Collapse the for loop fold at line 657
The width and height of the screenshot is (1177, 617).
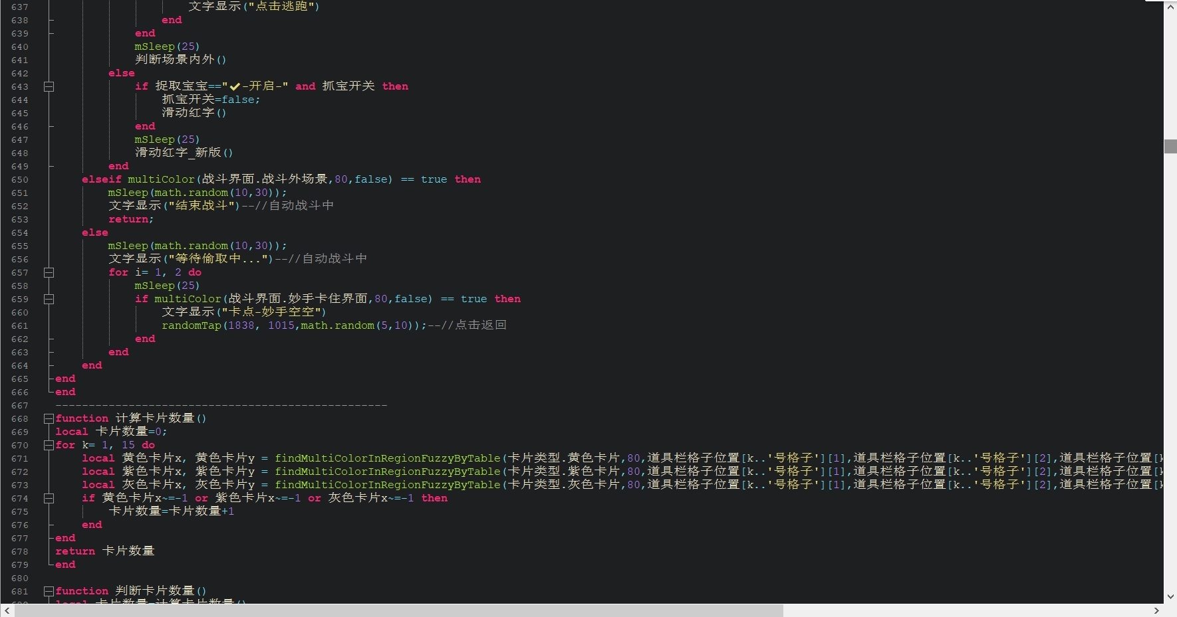49,272
